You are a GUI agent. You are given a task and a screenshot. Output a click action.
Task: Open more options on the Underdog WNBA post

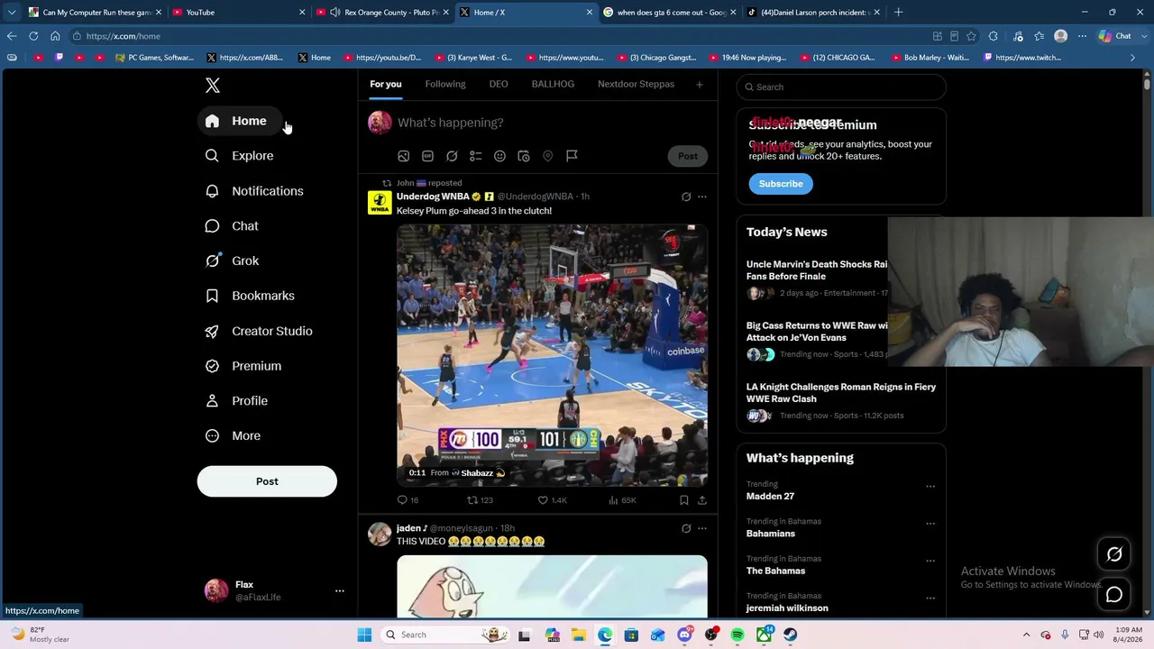(702, 197)
